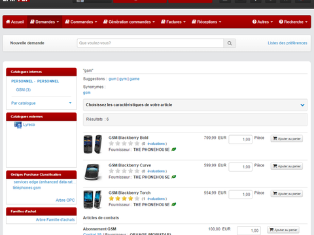
Task: Open évaluations link for Blackberry Torch
Action: point(156,198)
